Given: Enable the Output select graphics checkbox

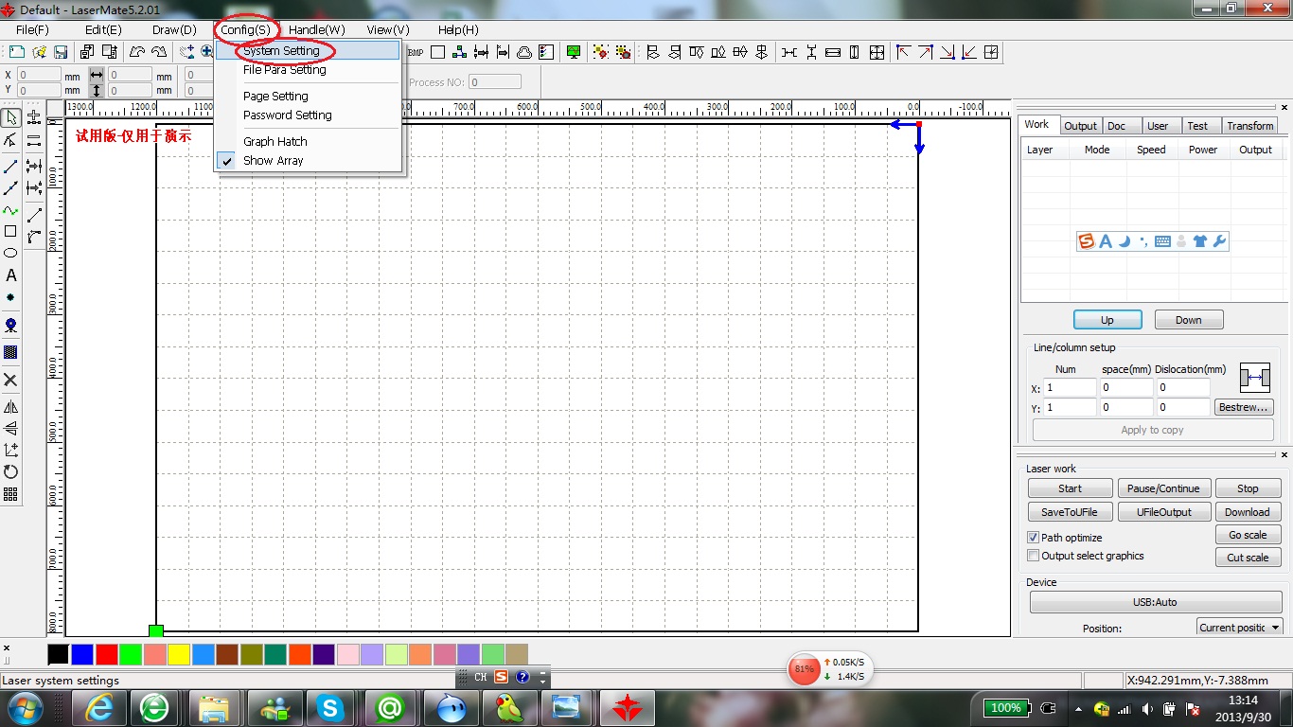Looking at the screenshot, I should (x=1034, y=556).
